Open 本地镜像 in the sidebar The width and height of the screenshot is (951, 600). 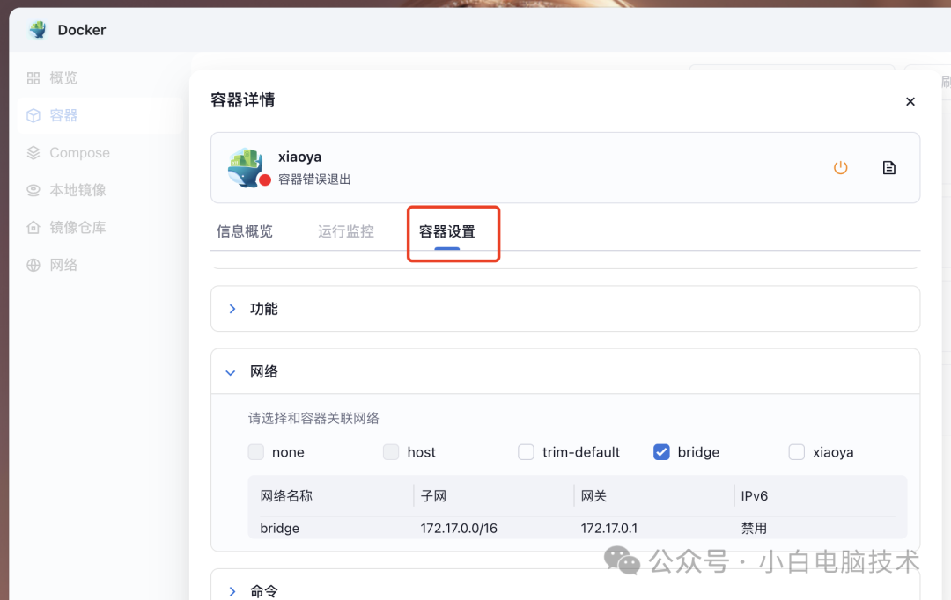77,190
